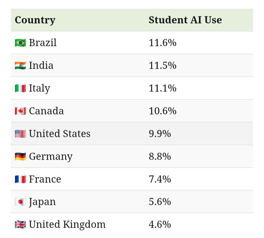This screenshot has height=238, width=264.
Task: Select the United Kingdom text label
Action: point(67,224)
